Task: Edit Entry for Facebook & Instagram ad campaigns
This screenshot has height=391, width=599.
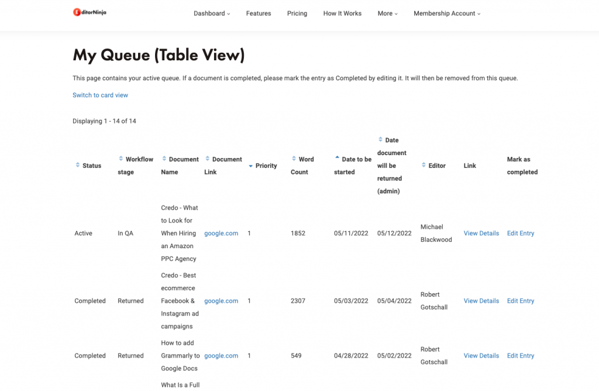Action: [x=520, y=301]
